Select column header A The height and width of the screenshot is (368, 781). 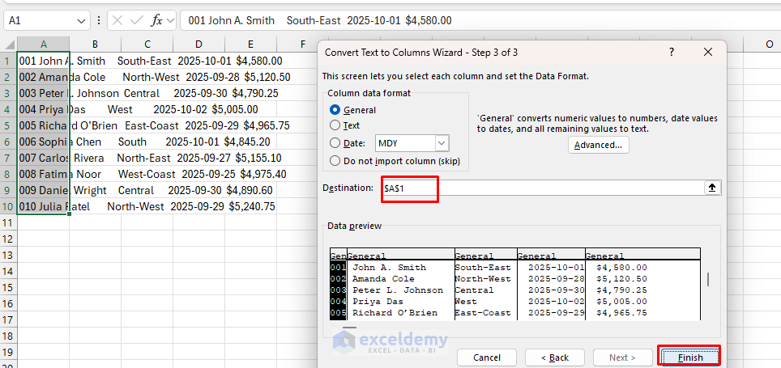point(43,44)
